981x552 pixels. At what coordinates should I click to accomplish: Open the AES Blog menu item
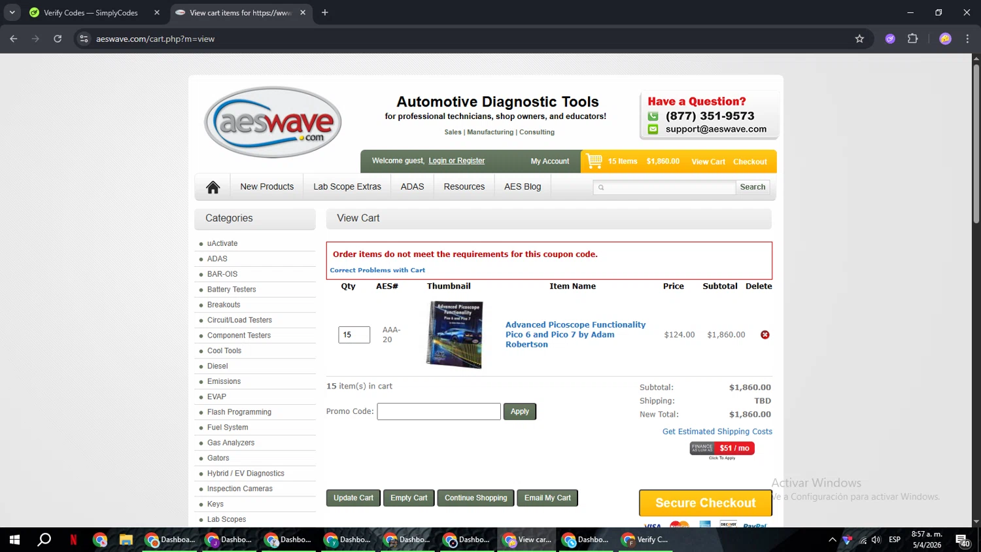(523, 187)
